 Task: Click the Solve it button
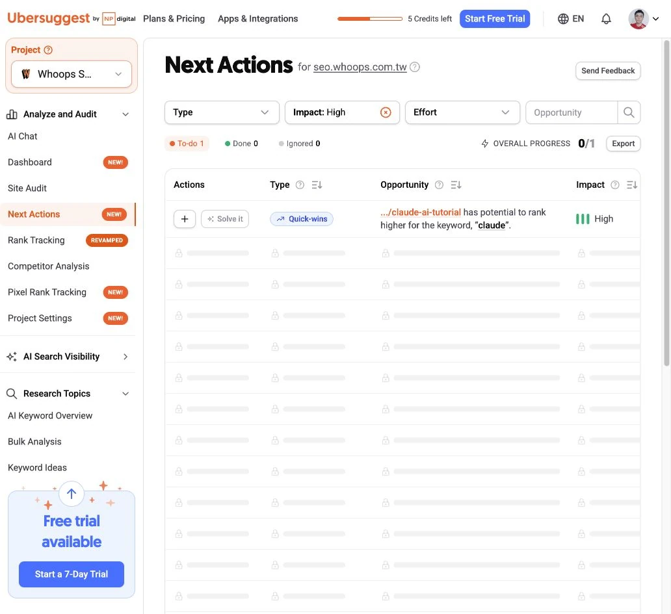(x=225, y=219)
